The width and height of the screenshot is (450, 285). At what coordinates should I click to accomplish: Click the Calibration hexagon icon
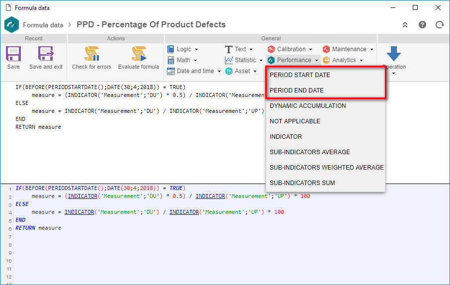tap(271, 49)
